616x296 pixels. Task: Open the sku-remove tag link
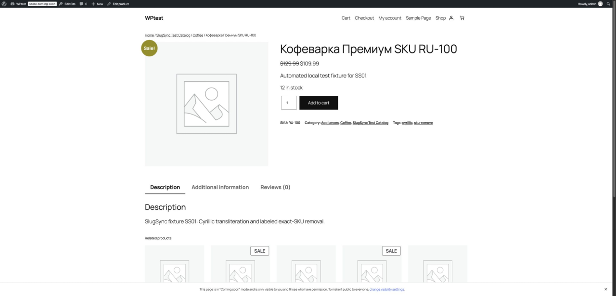pos(423,123)
